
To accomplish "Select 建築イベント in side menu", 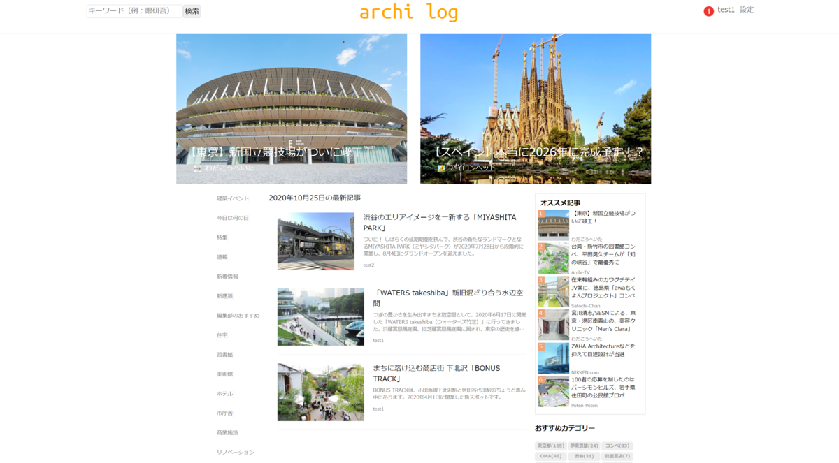I will pos(233,199).
